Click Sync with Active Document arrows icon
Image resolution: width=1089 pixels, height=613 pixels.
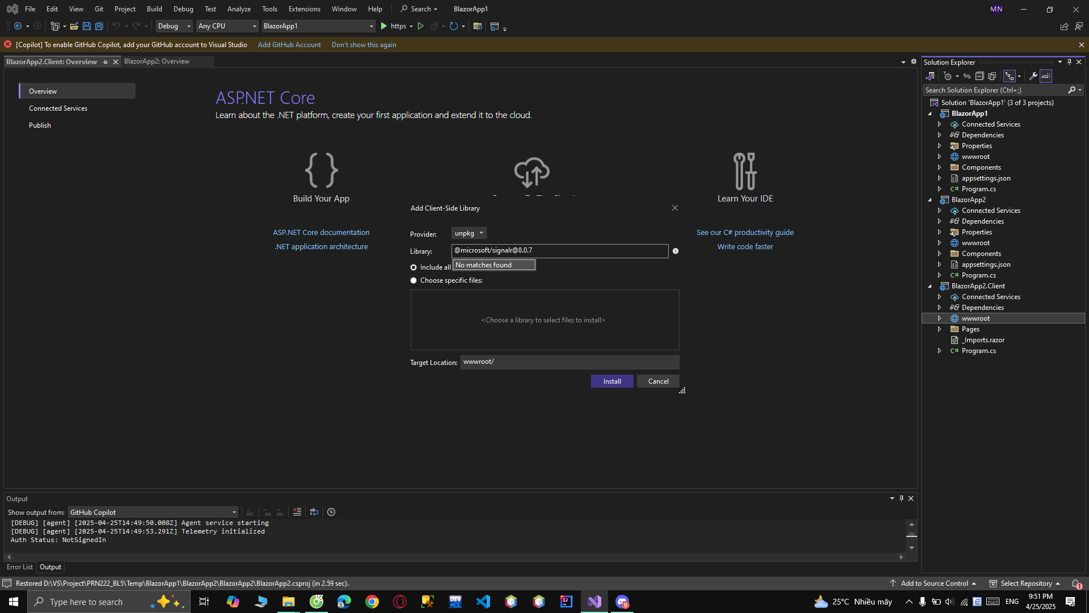tap(967, 76)
